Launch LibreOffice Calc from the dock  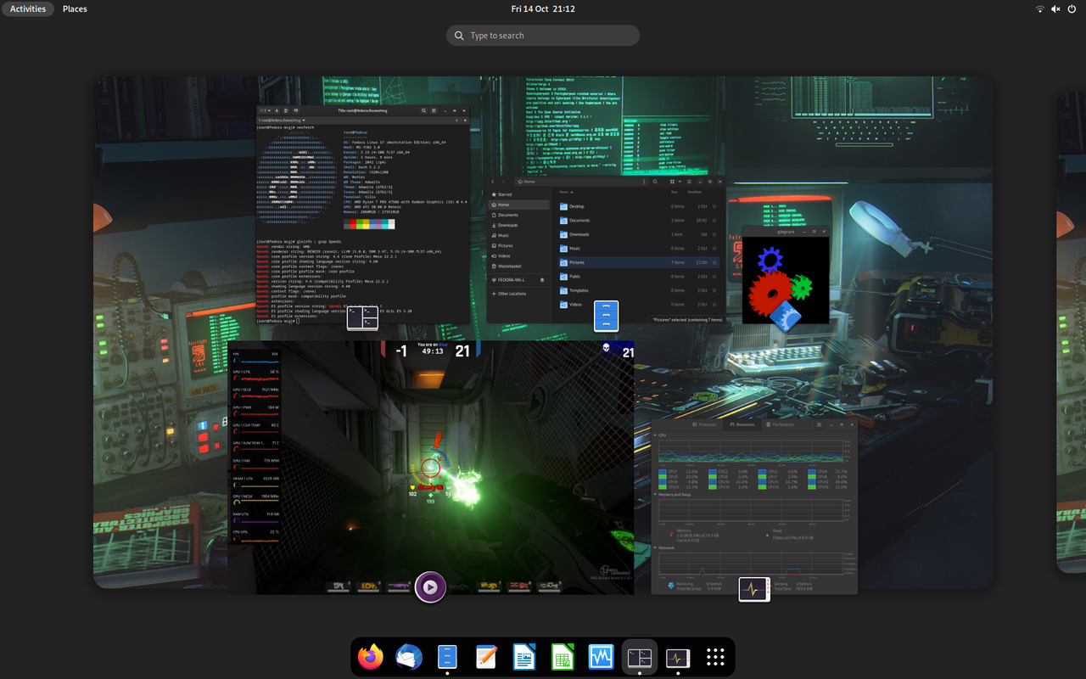click(x=563, y=657)
